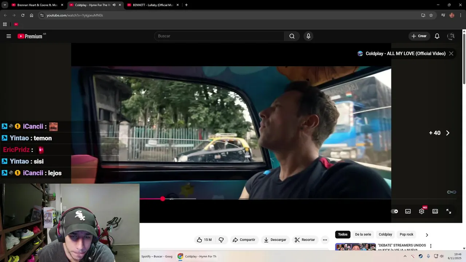Close the Brennan Heart & Coone tab
This screenshot has height=262, width=466.
point(62,5)
